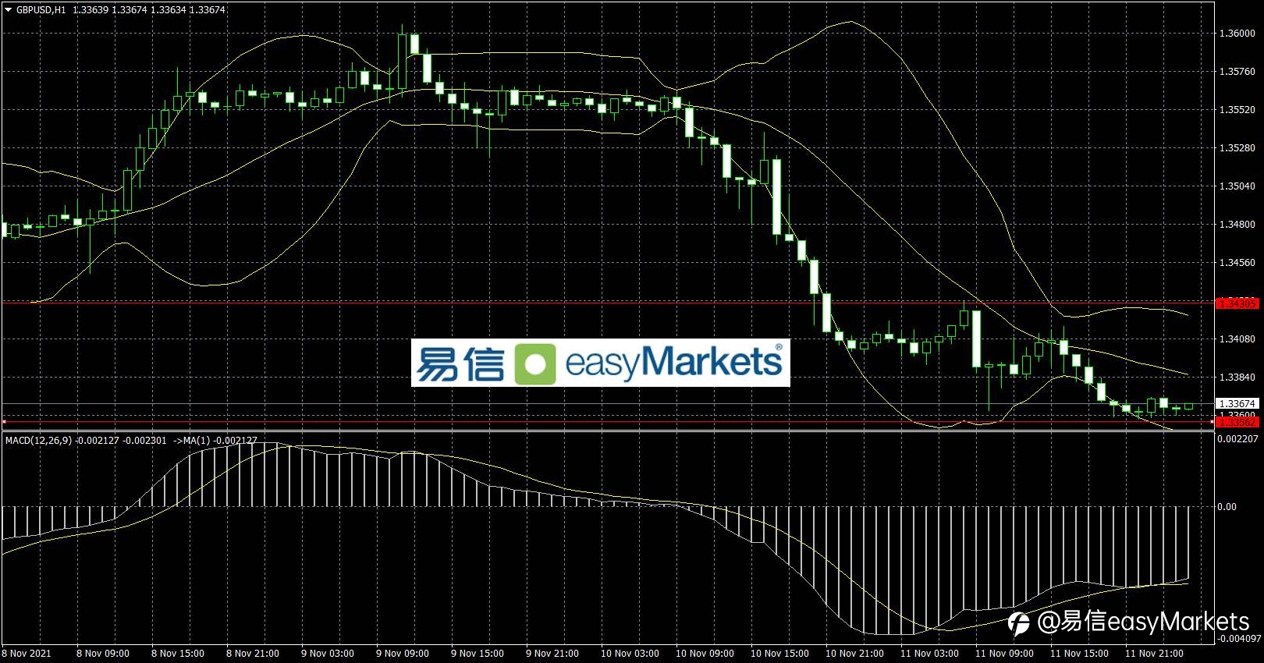Click the 11 Nov 09:00 time label
This screenshot has height=663, width=1264.
1004,654
